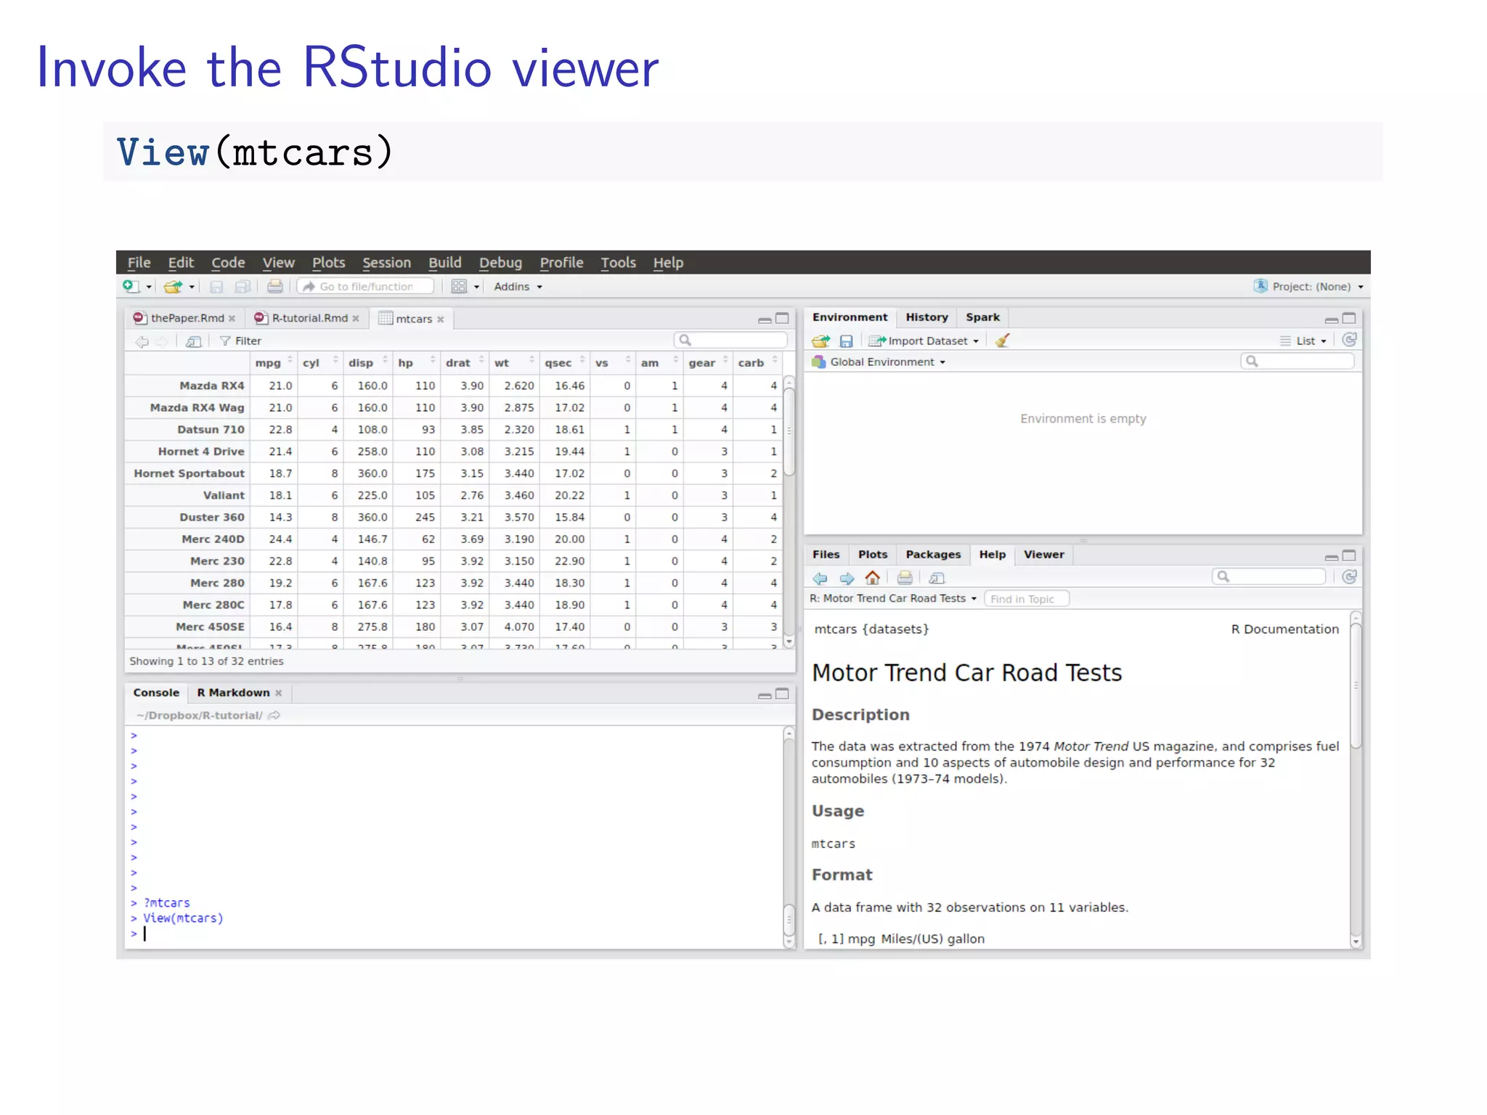Go to Help home page icon
Viewport: 1487px width, 1115px height.
click(873, 578)
